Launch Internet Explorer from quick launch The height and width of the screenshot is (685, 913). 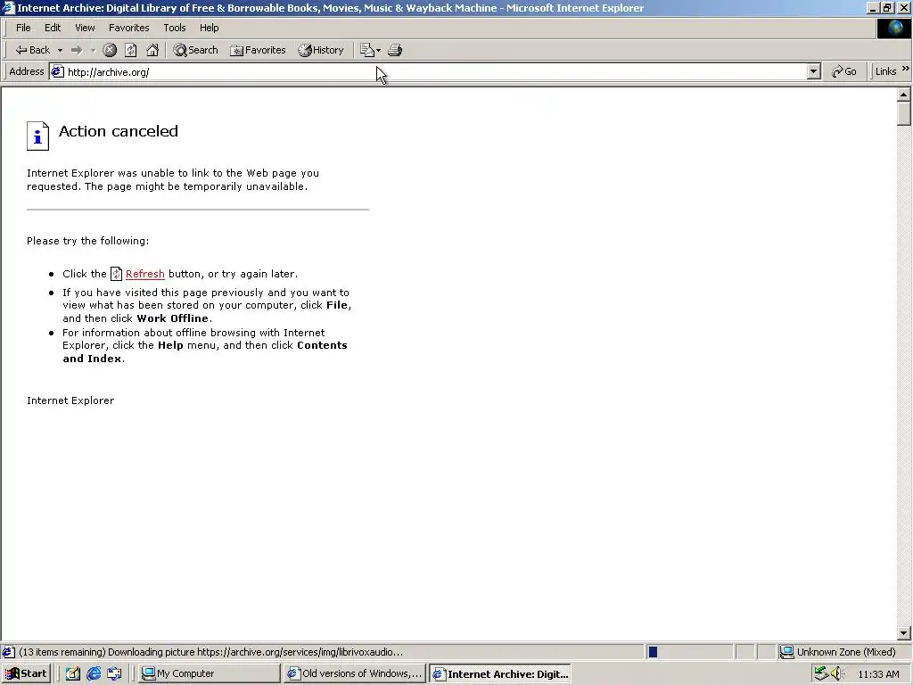[94, 673]
